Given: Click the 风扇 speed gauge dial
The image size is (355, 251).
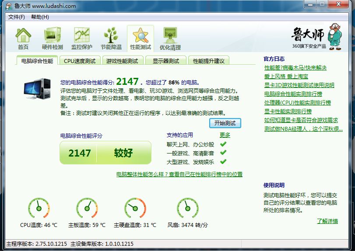Looking at the screenshot, I should coord(187,208).
